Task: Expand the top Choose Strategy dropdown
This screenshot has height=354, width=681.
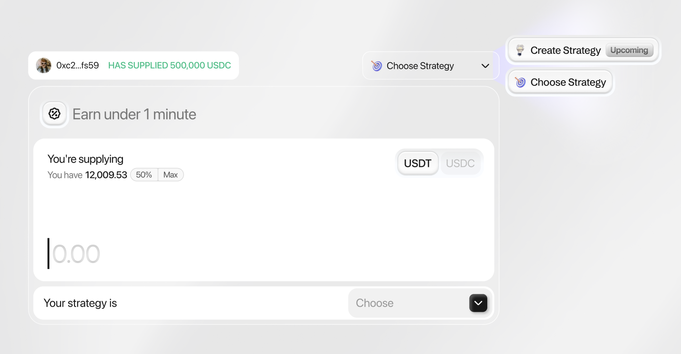Action: [x=430, y=66]
